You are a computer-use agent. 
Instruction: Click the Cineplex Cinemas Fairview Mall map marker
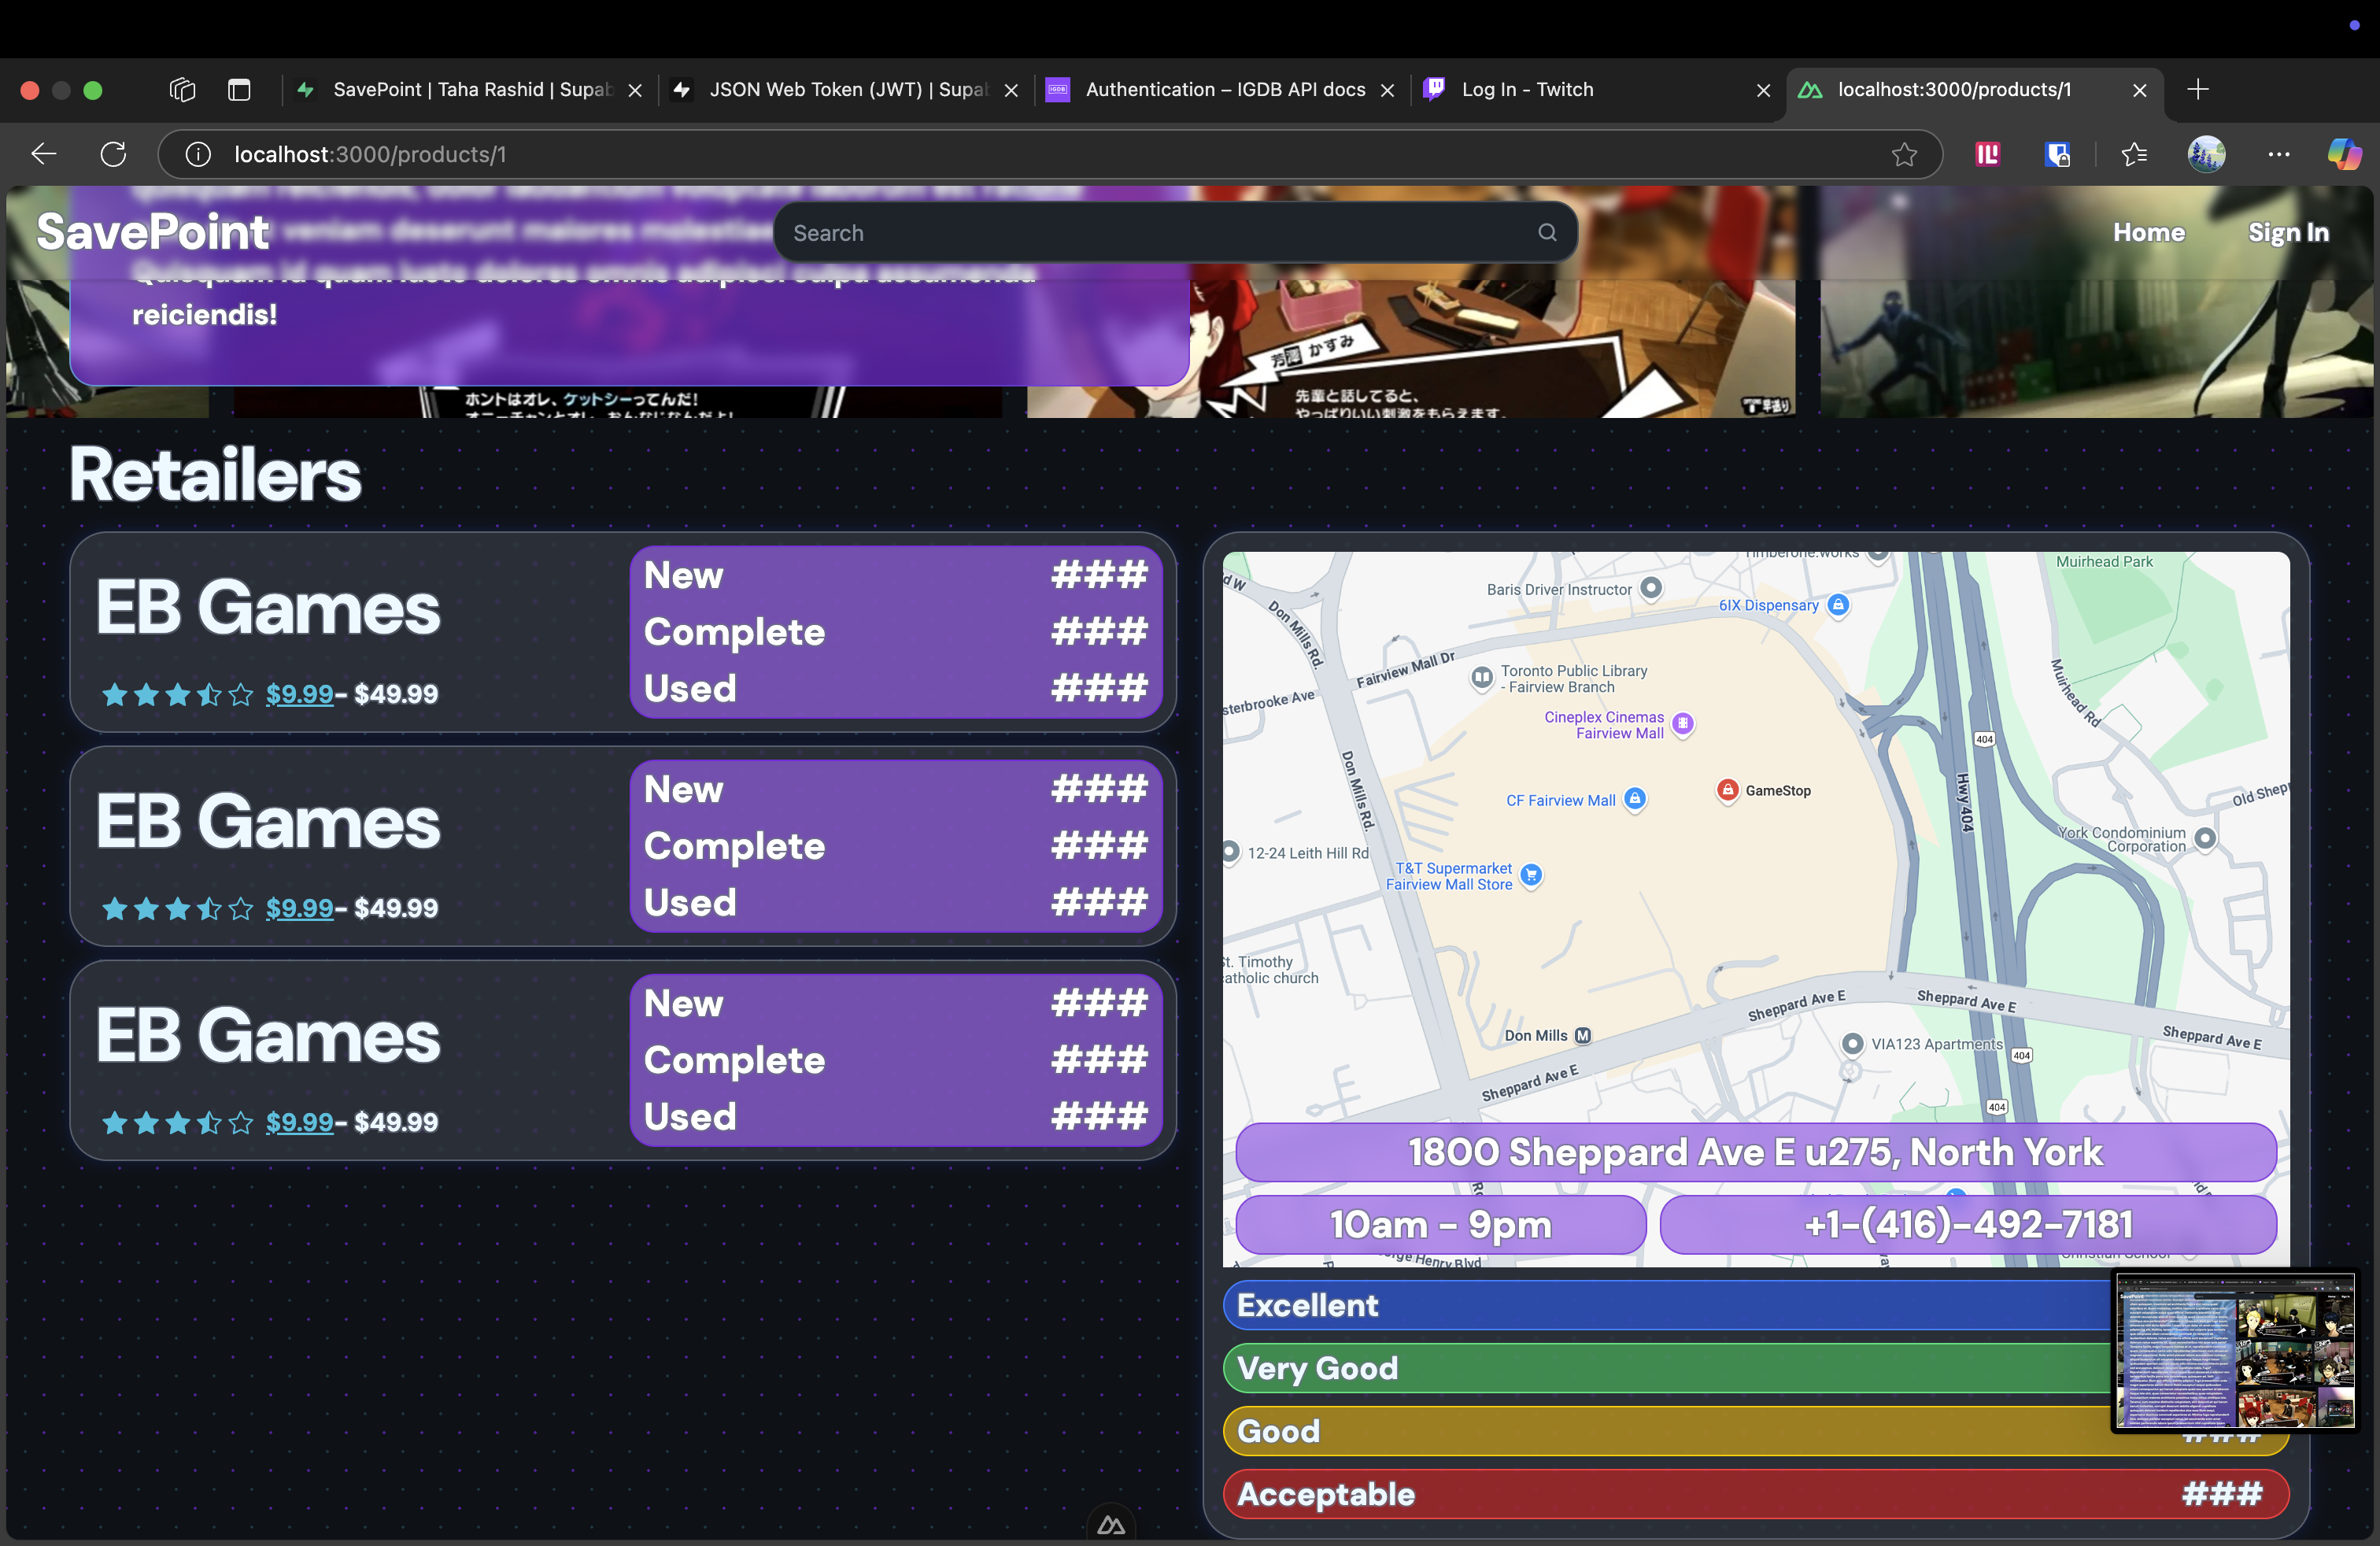pos(1683,724)
